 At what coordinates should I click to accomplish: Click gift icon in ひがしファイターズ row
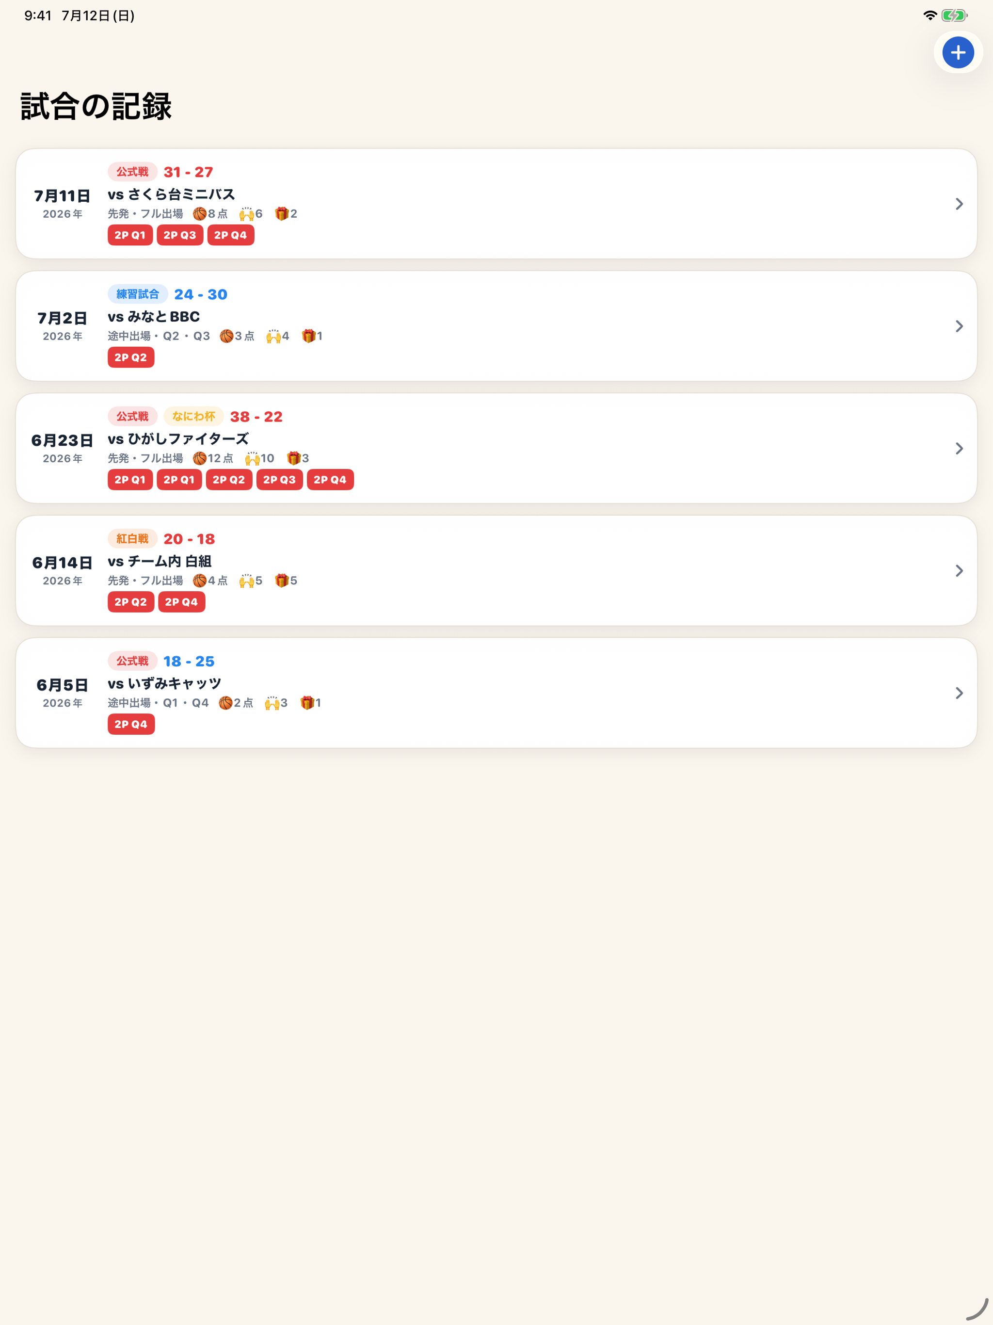click(x=293, y=458)
